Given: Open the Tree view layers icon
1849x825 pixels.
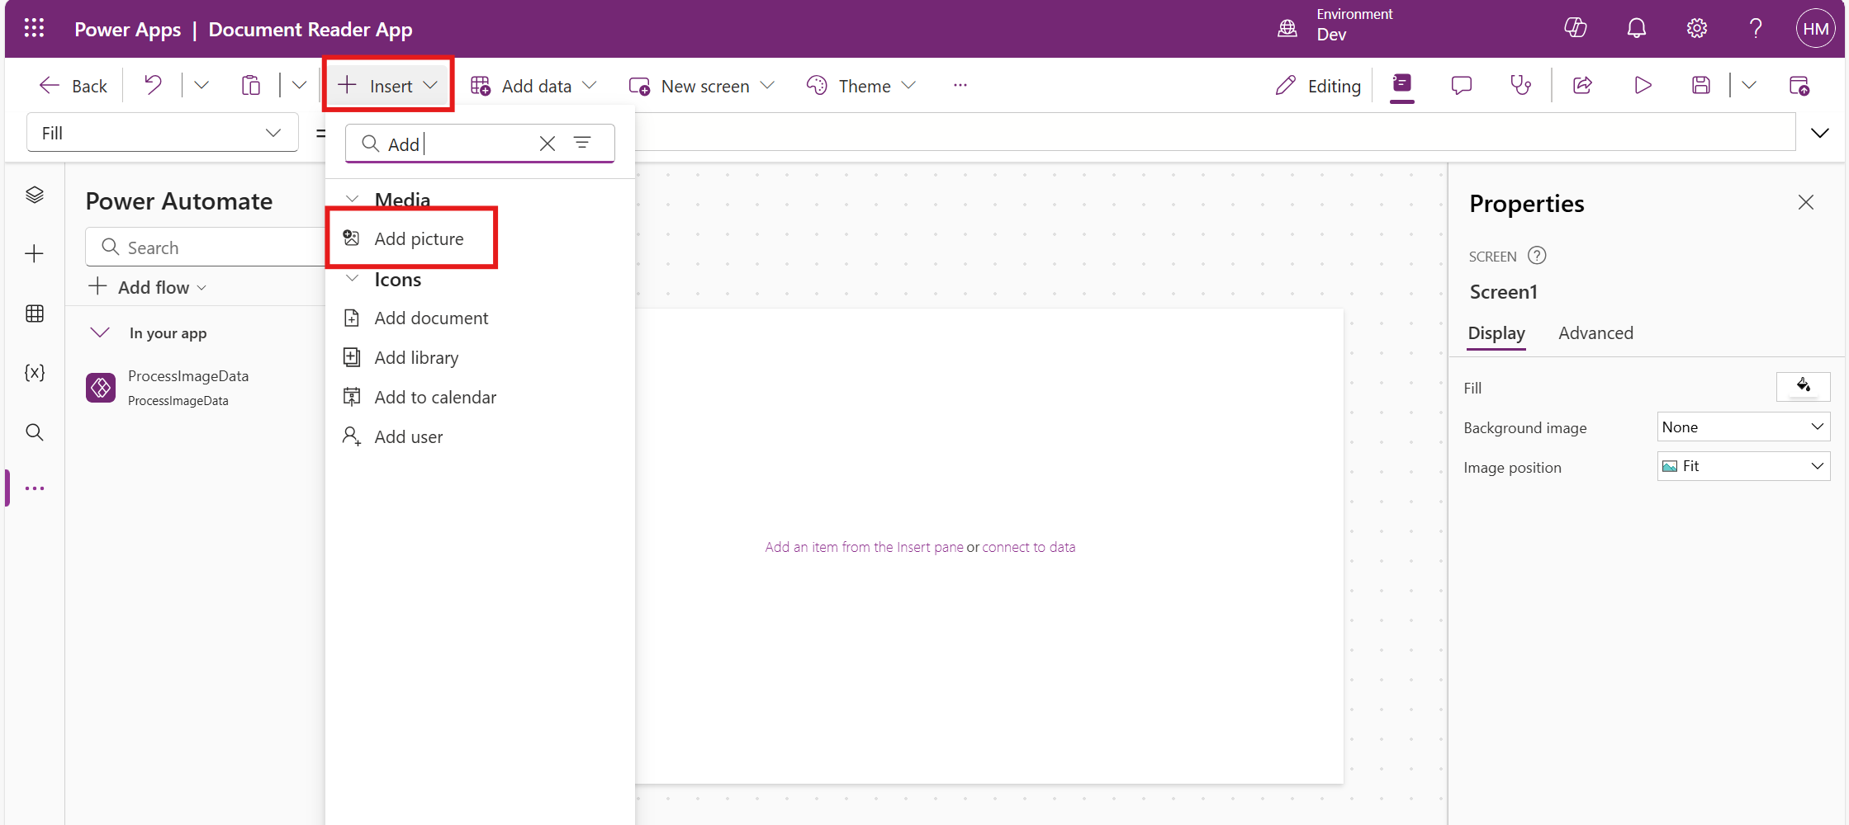Looking at the screenshot, I should pos(35,195).
